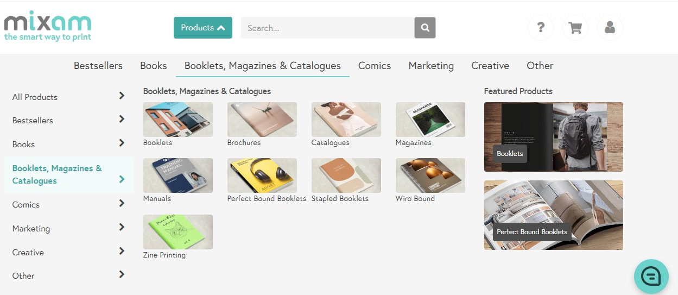
Task: Open the Brochures product thumbnail
Action: [x=262, y=120]
